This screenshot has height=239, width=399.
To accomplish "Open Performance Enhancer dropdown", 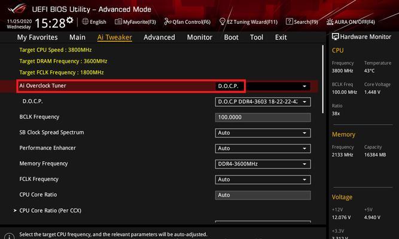I will [263, 148].
